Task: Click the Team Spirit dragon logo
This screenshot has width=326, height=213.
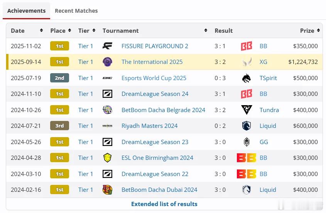Action: click(247, 78)
